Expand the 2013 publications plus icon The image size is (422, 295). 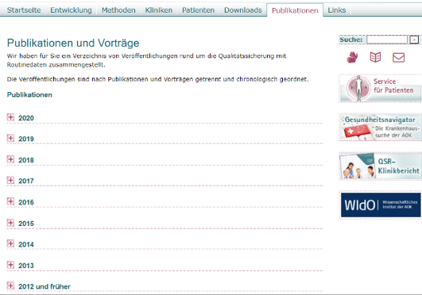tap(10, 265)
